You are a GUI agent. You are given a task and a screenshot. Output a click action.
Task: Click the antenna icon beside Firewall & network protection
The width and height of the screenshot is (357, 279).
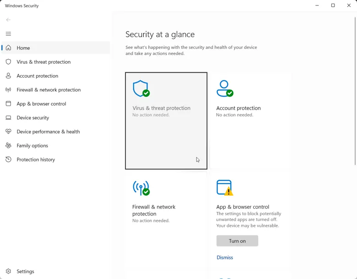coord(8,90)
